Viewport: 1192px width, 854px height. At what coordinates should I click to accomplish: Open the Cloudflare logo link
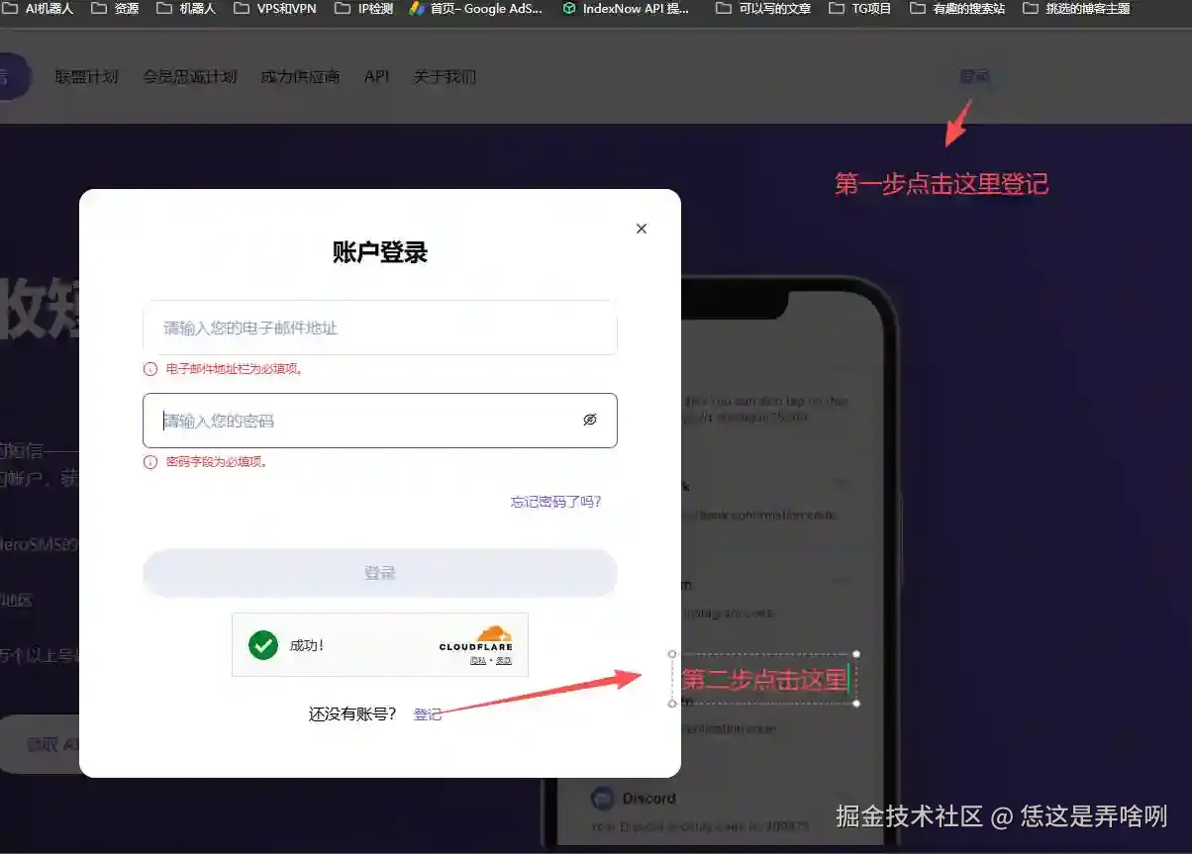476,638
